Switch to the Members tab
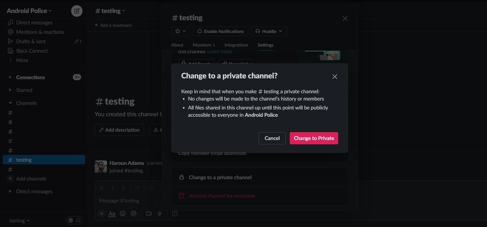Viewport: 487px width, 227px height. 203,45
